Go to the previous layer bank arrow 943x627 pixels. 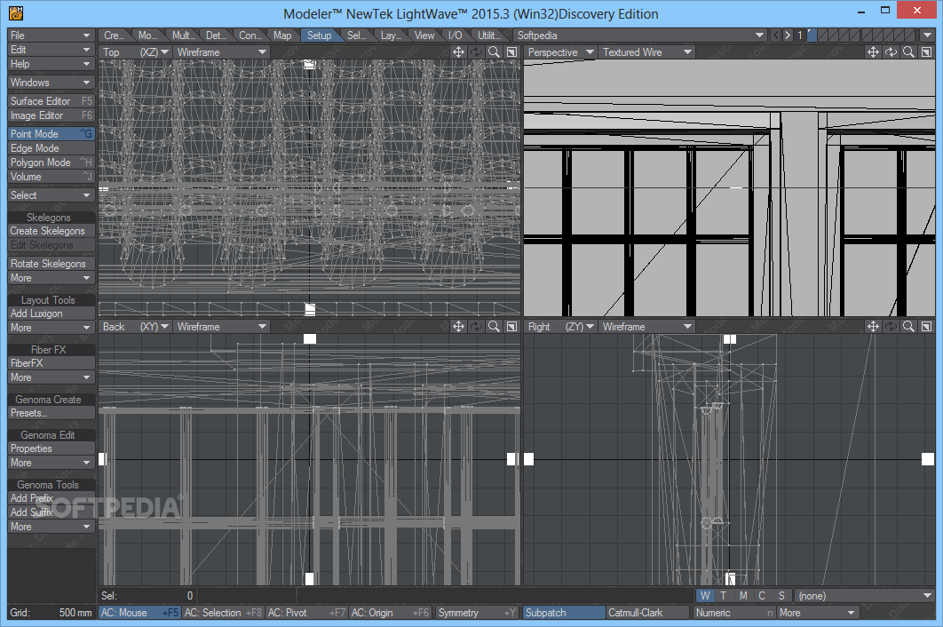[x=776, y=36]
